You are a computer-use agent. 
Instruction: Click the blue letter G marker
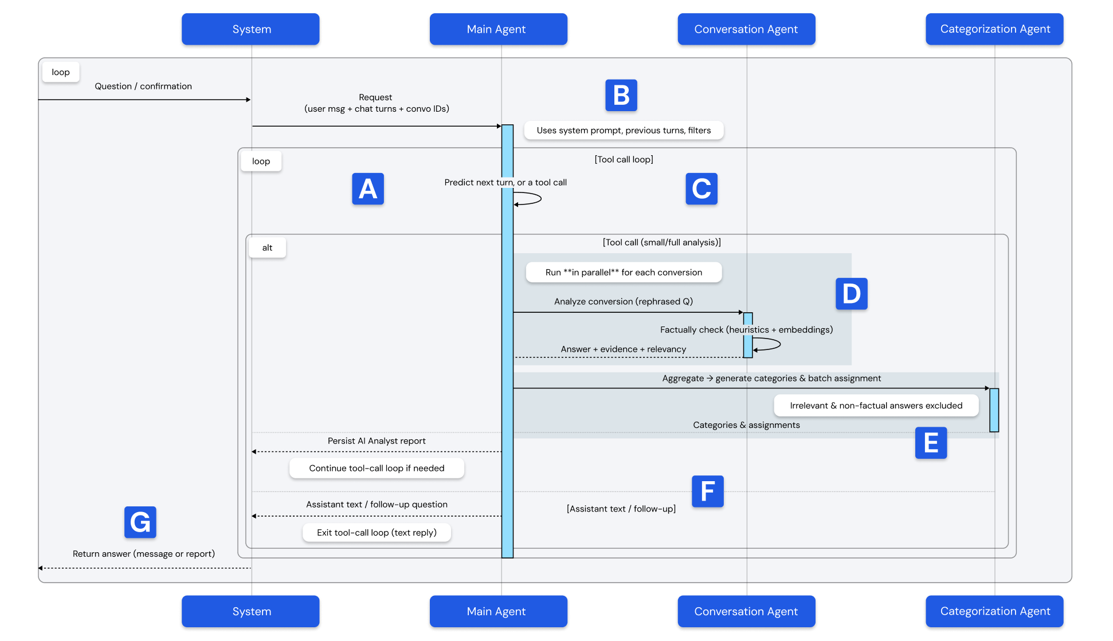pos(140,522)
